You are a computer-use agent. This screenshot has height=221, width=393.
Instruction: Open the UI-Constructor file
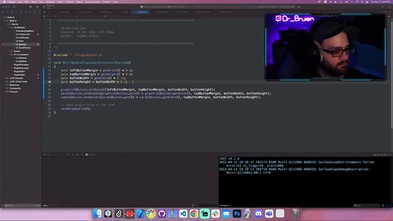point(23,34)
